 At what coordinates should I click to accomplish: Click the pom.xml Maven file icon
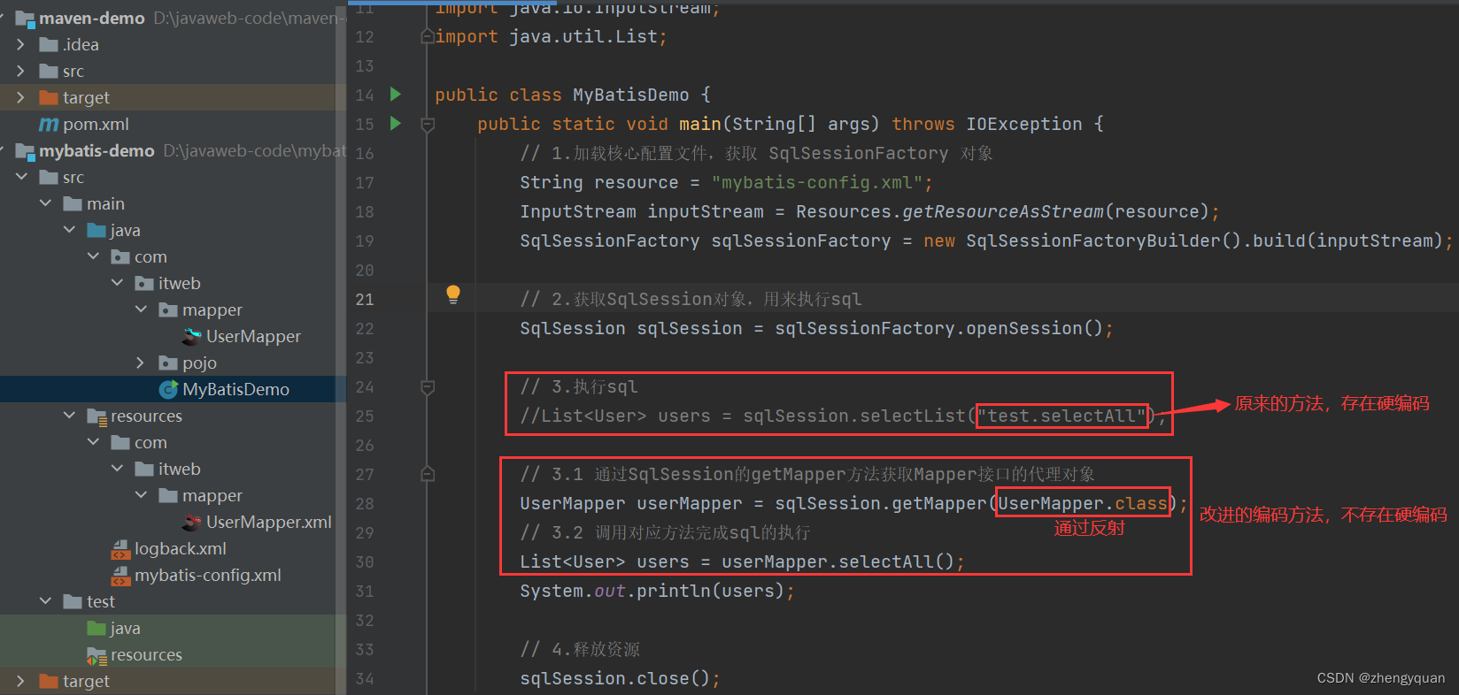[49, 125]
